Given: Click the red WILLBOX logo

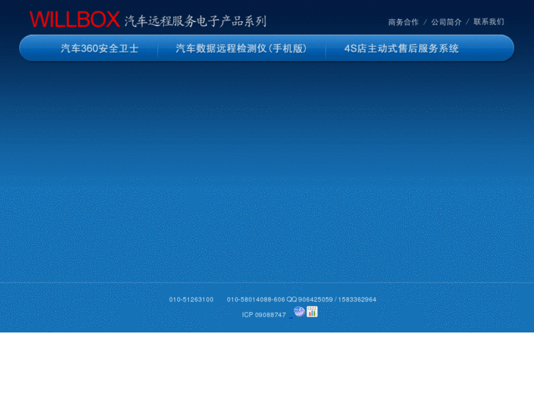Looking at the screenshot, I should tap(75, 20).
